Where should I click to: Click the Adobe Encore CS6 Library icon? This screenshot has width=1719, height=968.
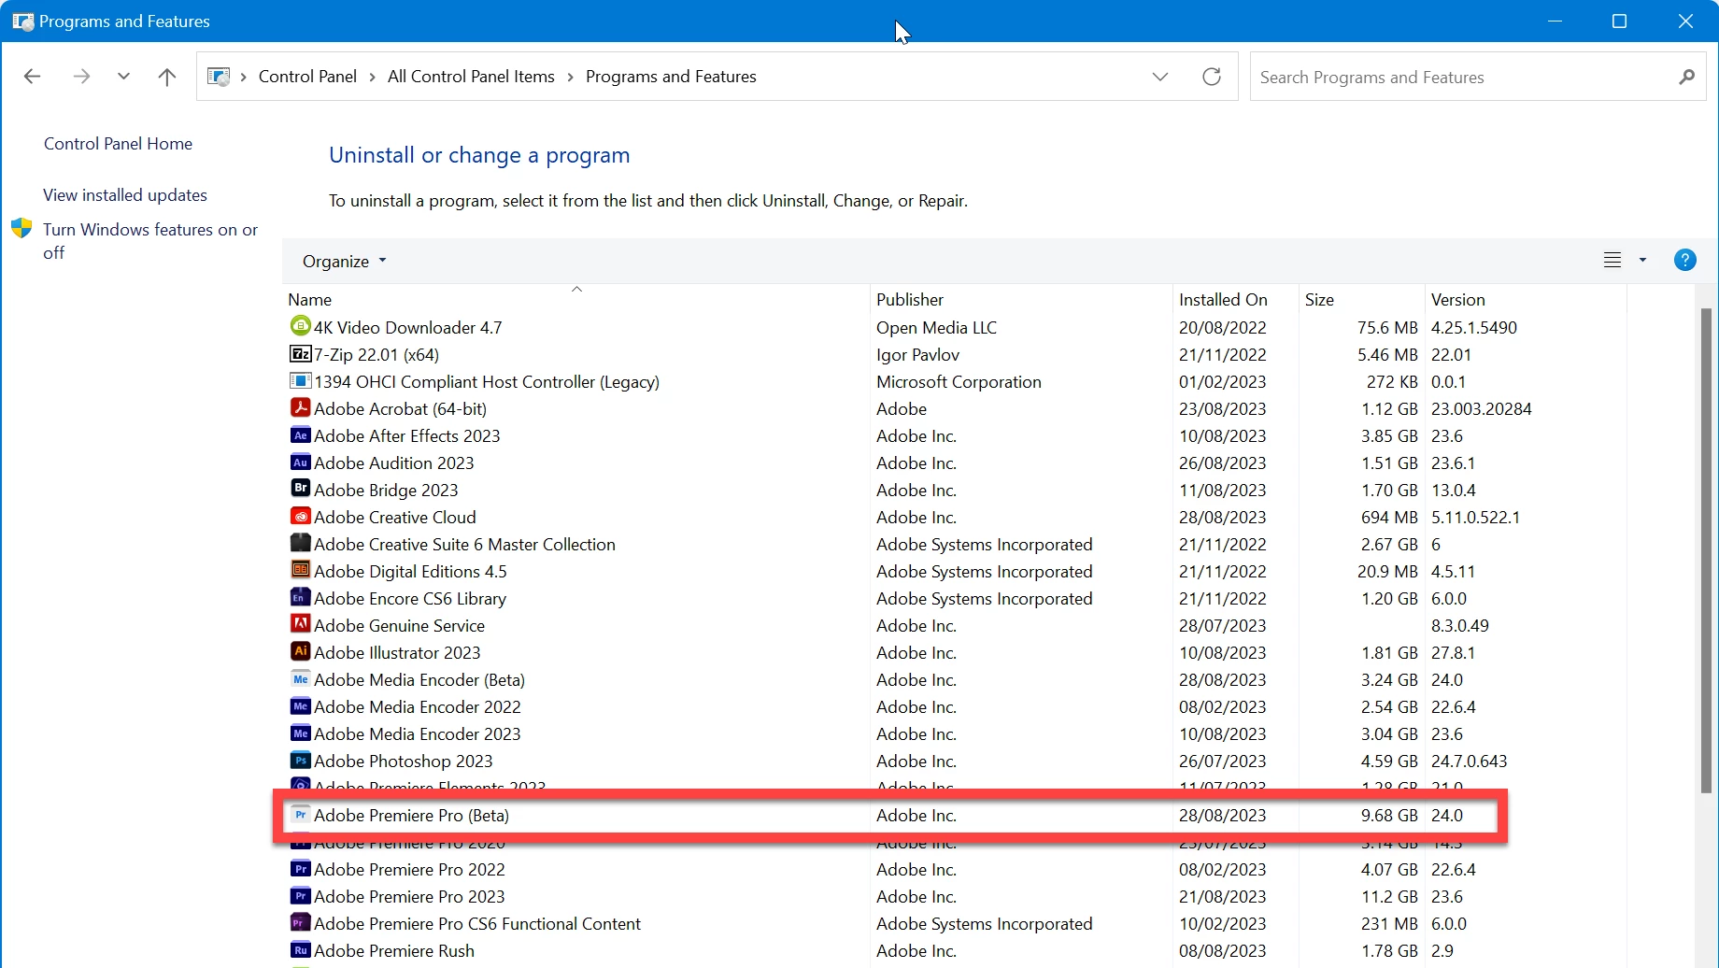tap(300, 597)
